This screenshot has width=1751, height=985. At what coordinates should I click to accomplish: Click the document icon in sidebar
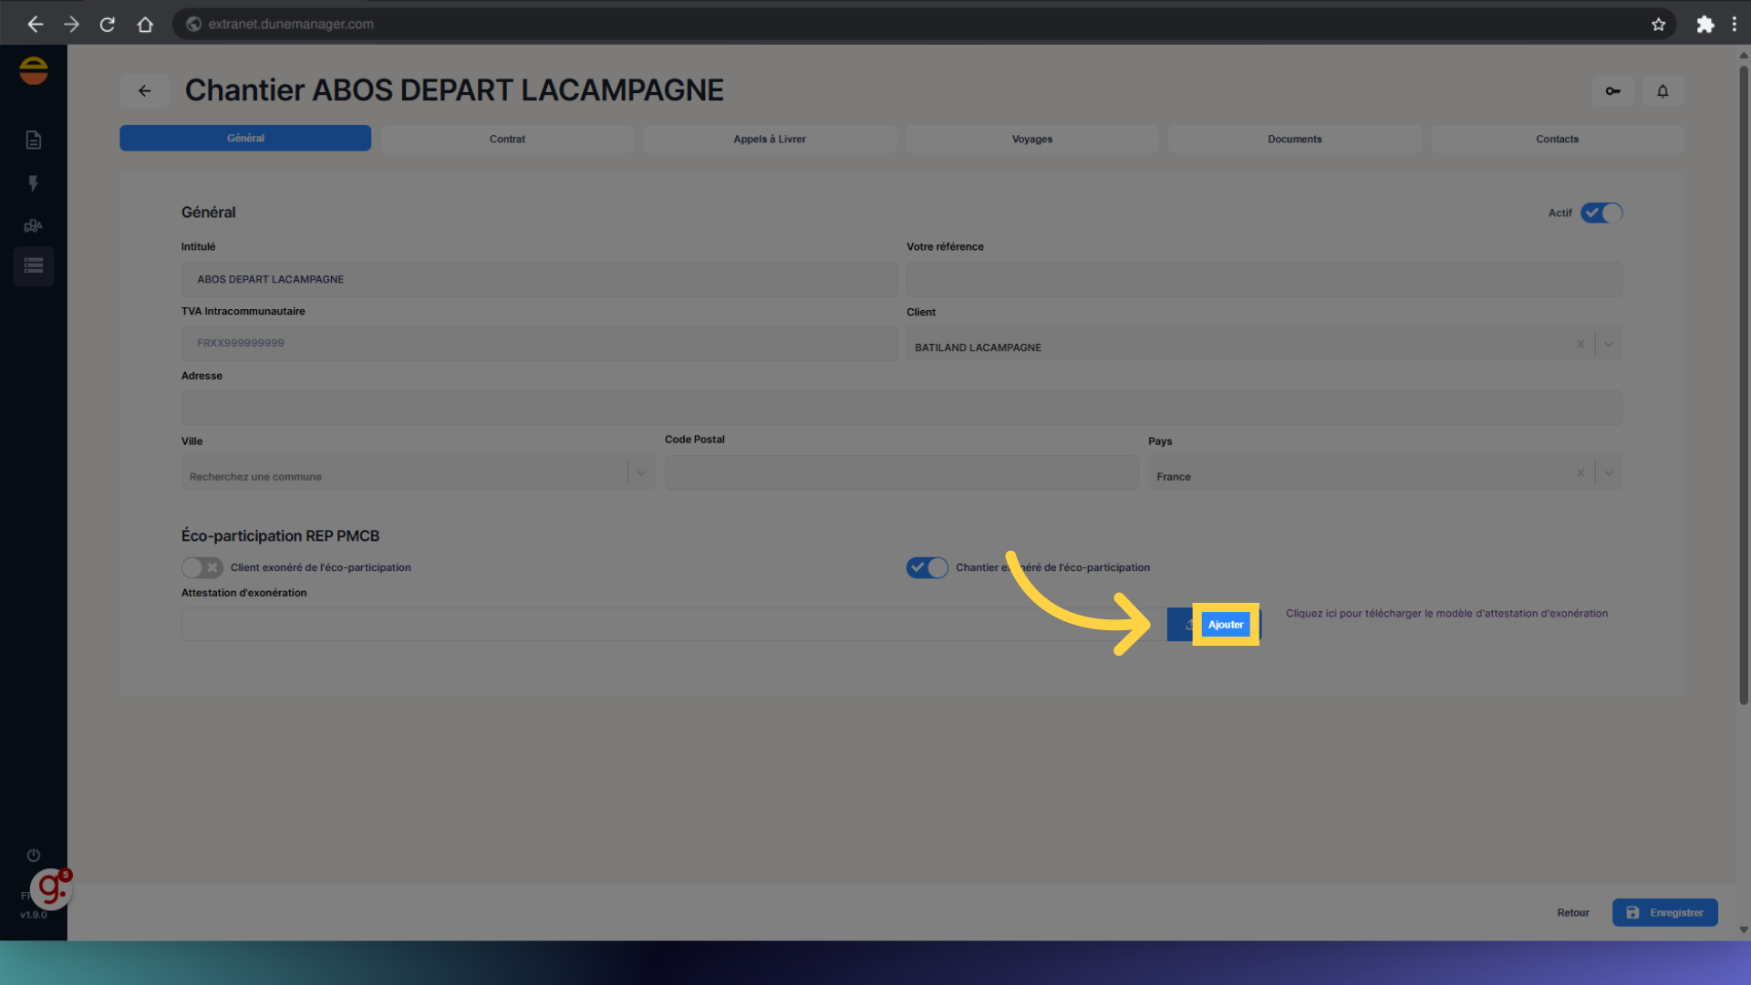(34, 140)
